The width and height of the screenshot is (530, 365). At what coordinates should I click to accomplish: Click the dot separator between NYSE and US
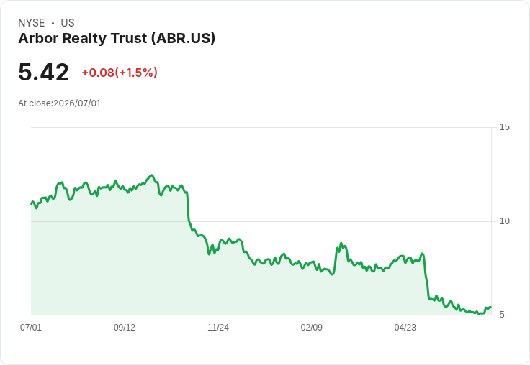click(53, 23)
